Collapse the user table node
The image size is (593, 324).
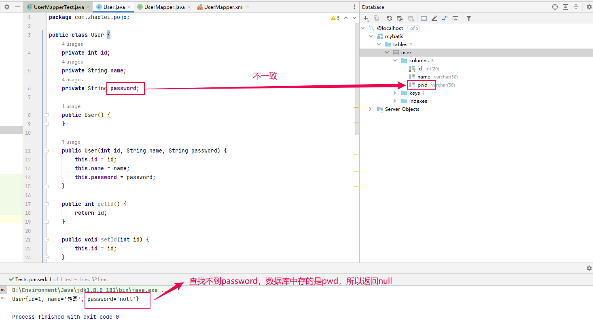(387, 53)
